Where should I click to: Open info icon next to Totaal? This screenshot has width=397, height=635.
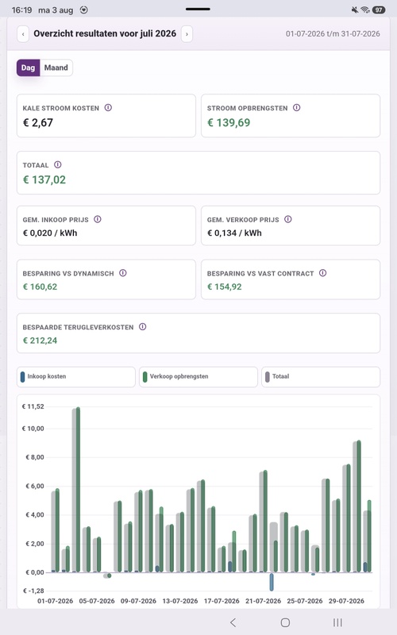tap(58, 165)
